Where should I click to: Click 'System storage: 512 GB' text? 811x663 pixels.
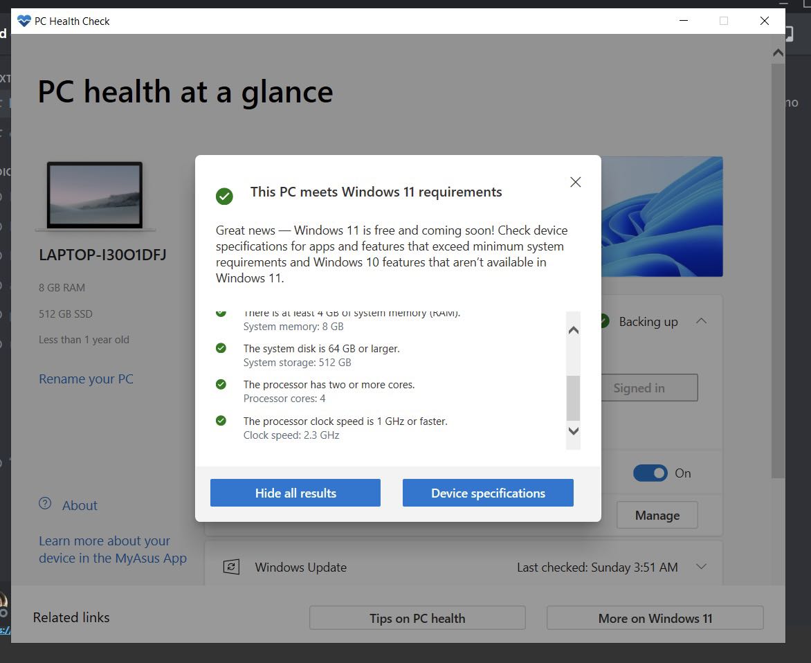(x=298, y=363)
